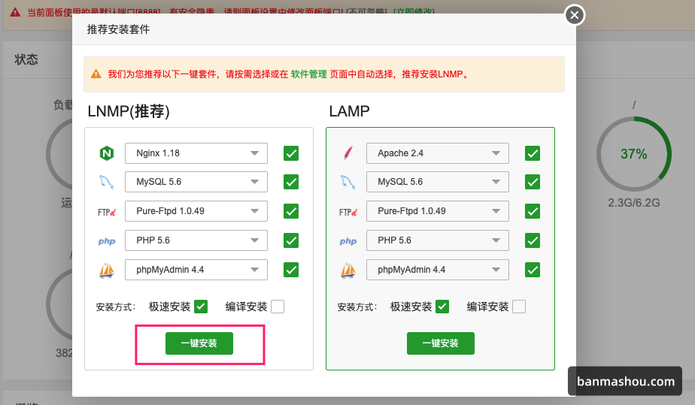This screenshot has width=695, height=405.
Task: Click the MySQL dolphin icon in LNMP
Action: pyautogui.click(x=106, y=182)
